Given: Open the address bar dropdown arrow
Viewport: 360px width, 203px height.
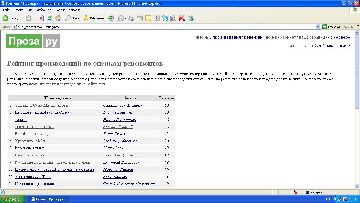Looking at the screenshot, I should (318, 27).
